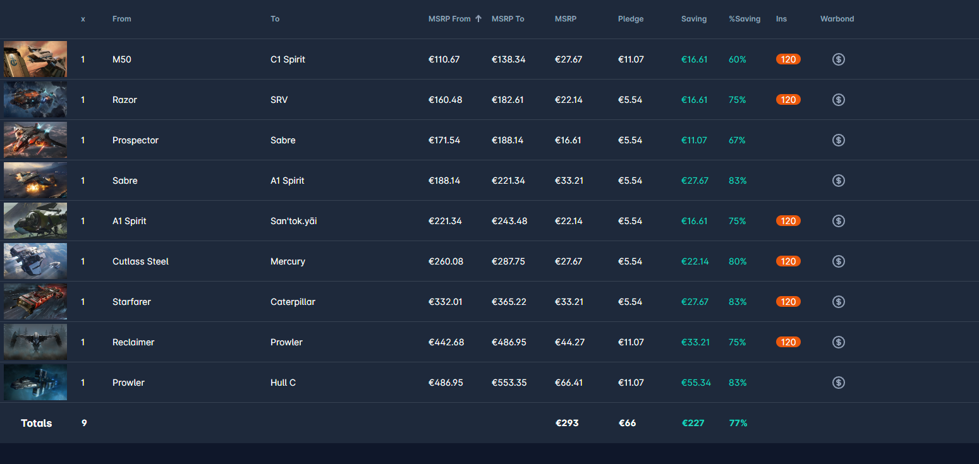Toggle warbond icon for Razor to SRV
Image resolution: width=979 pixels, height=464 pixels.
tap(838, 100)
